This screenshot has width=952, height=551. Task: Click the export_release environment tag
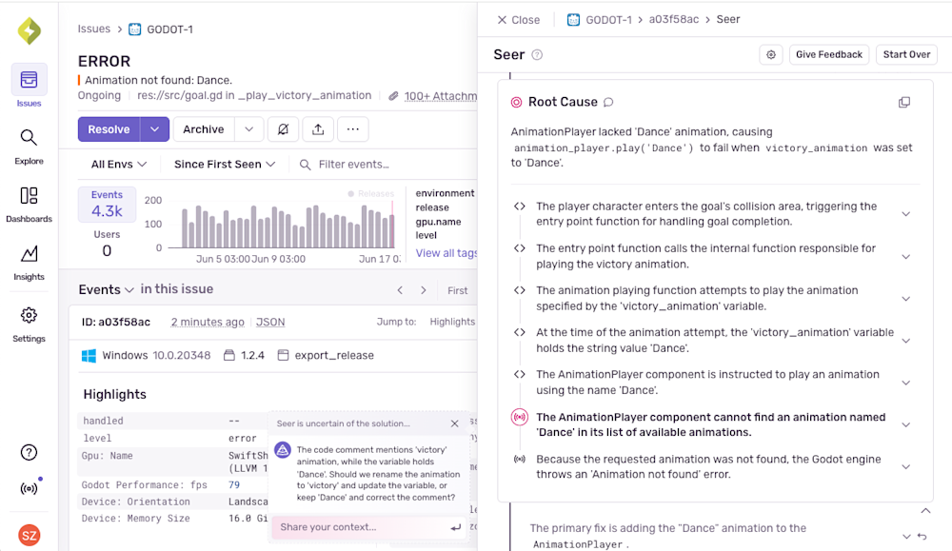coord(326,356)
